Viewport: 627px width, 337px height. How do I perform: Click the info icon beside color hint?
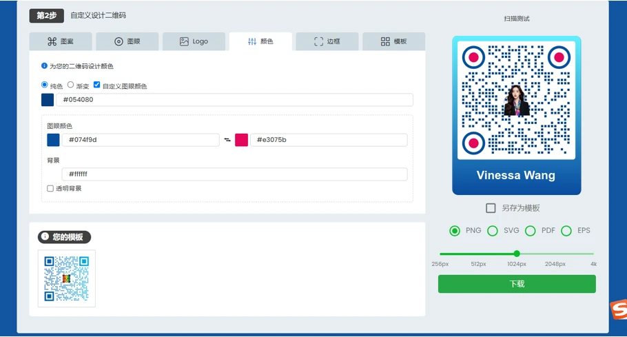pos(44,65)
